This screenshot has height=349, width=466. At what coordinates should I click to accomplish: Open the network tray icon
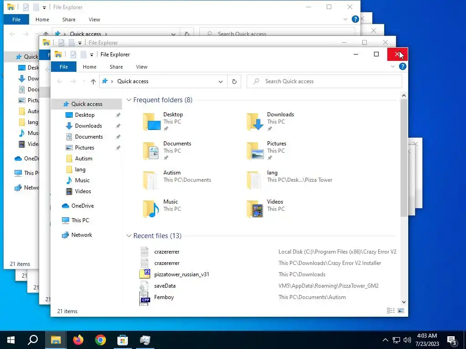click(396, 340)
